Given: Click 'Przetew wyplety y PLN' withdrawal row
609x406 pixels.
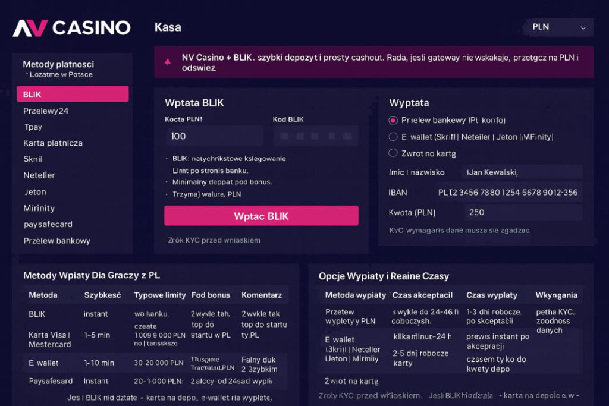Looking at the screenshot, I should (350, 316).
